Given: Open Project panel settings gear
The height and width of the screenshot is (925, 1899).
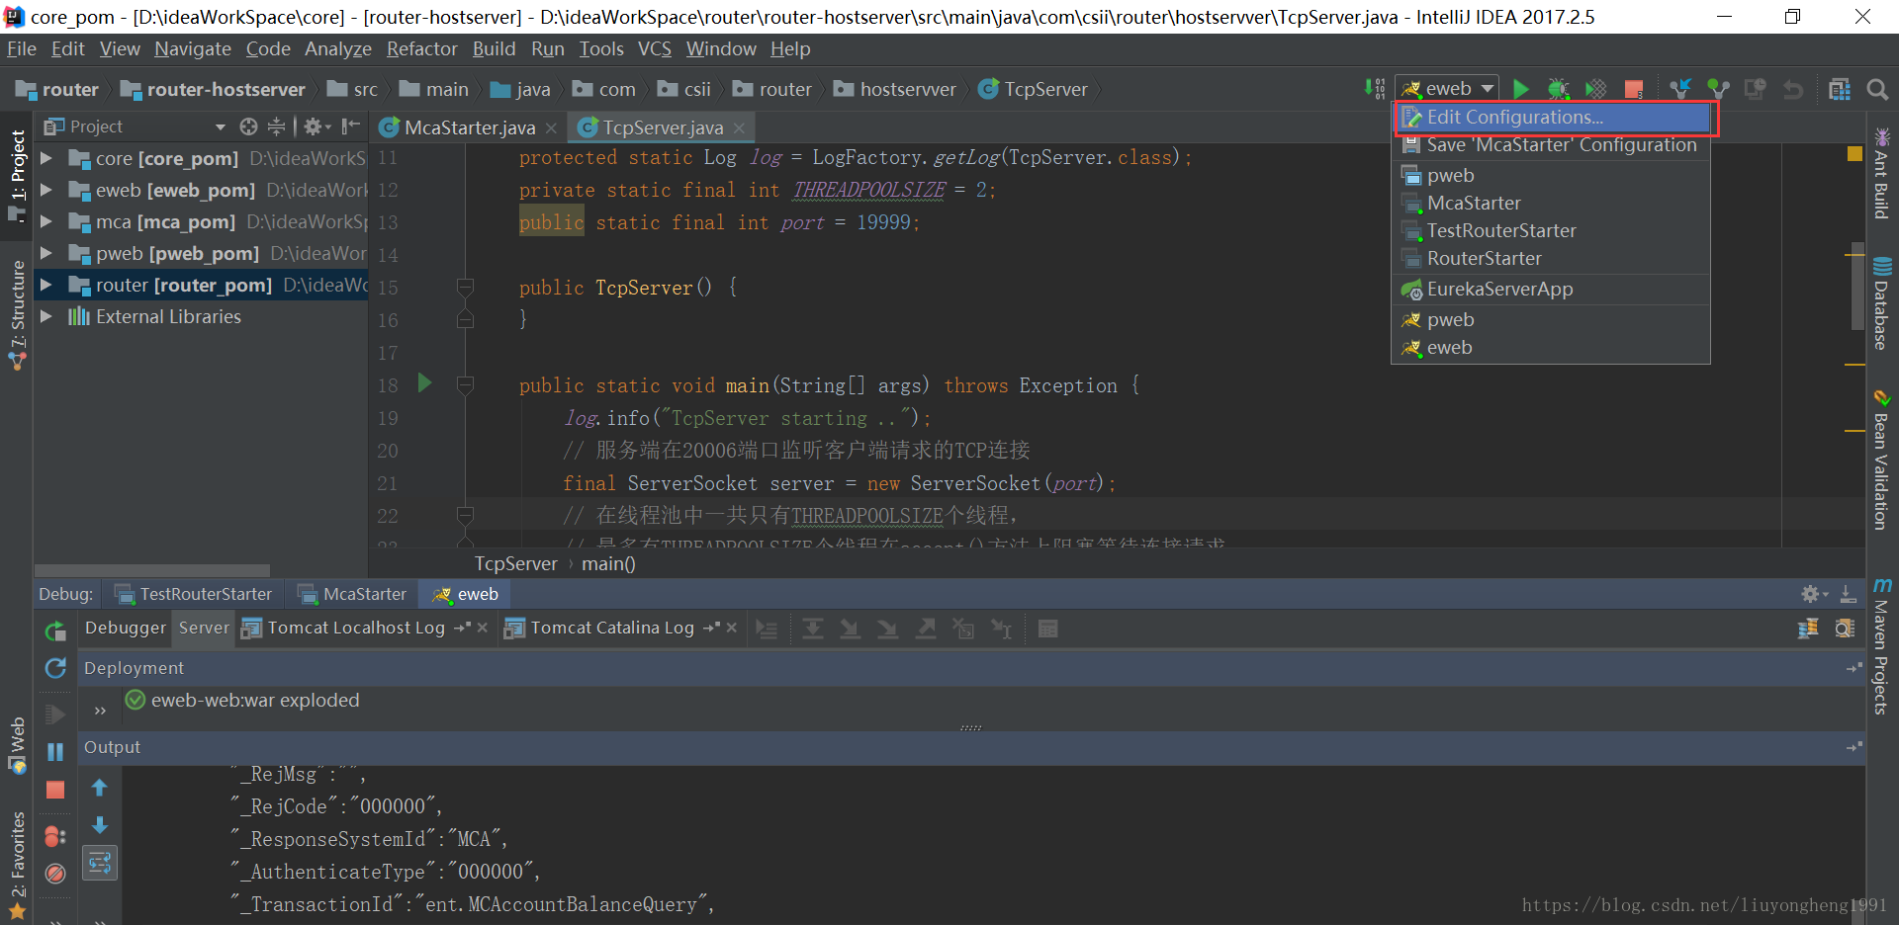Looking at the screenshot, I should (x=316, y=126).
